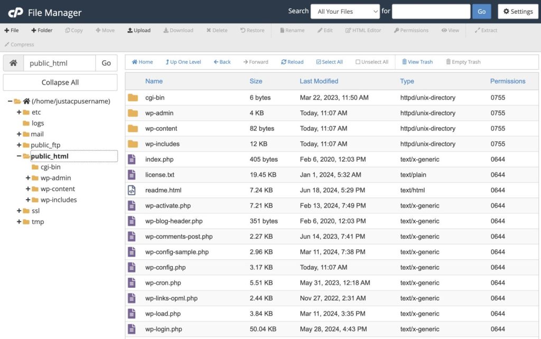Check Select All files
The height and width of the screenshot is (339, 541).
pos(330,62)
